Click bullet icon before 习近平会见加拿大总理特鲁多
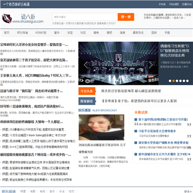Image resolution: width=193 pixels, height=193 pixels. point(136,131)
